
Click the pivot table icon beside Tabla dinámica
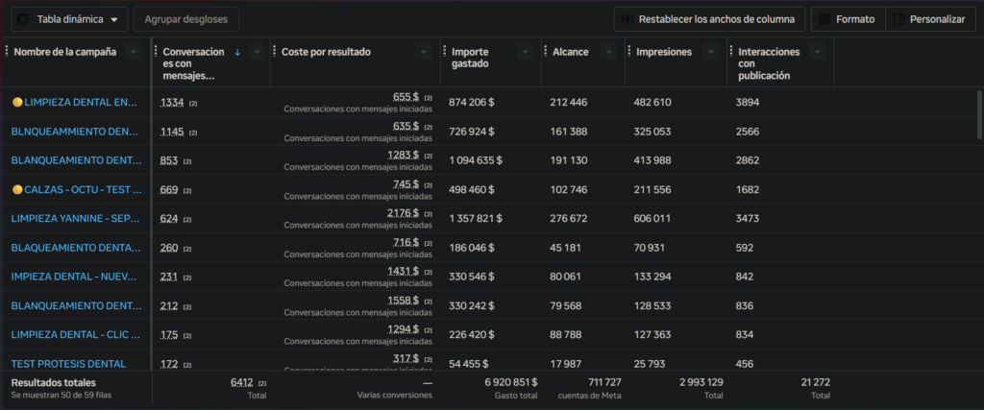[23, 19]
